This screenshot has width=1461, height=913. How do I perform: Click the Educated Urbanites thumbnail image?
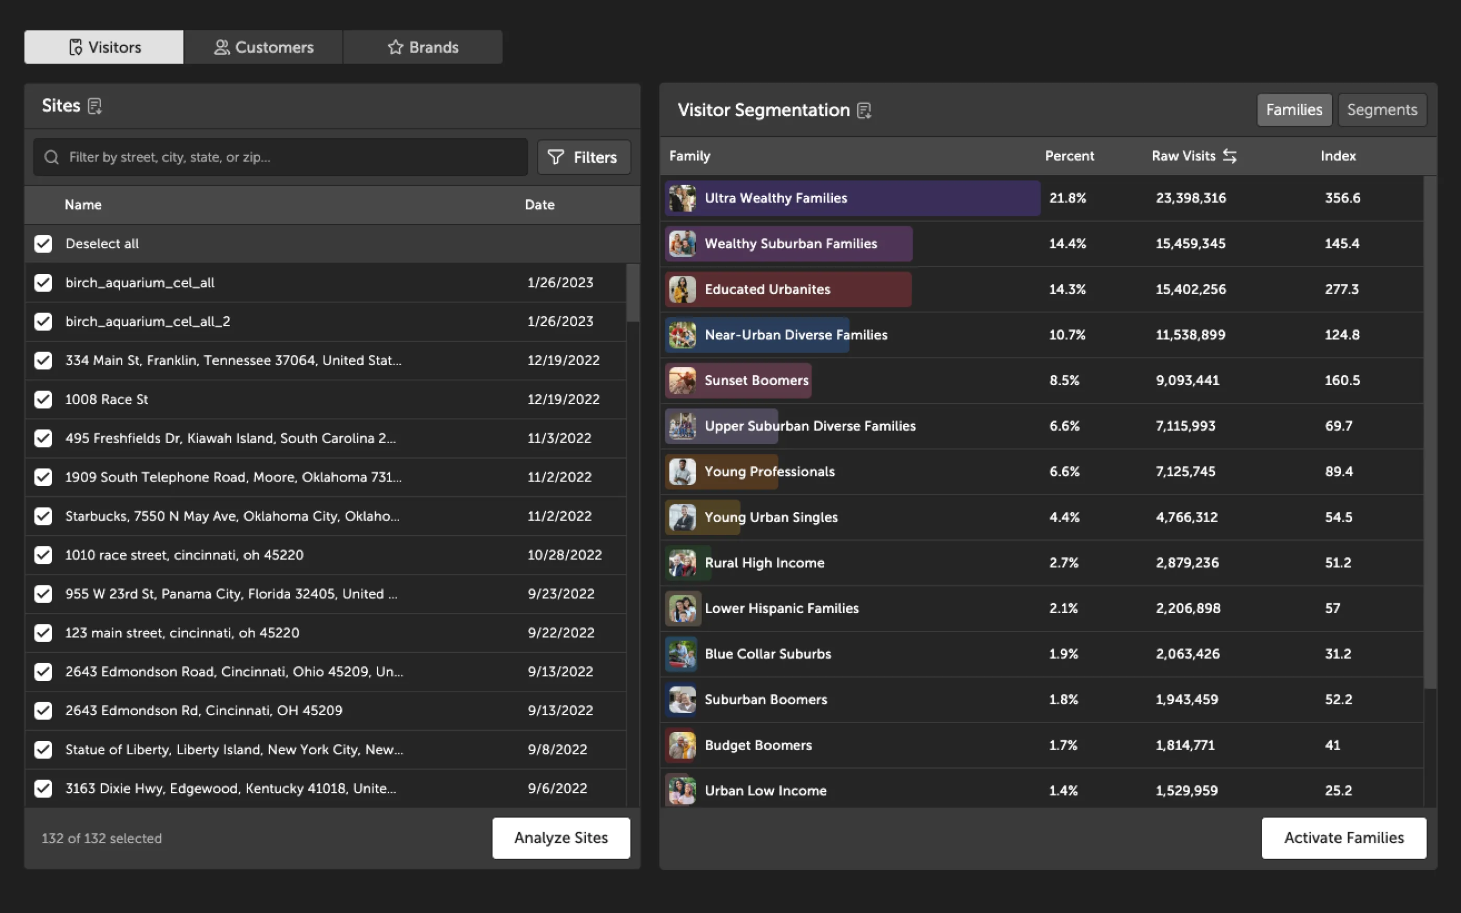[x=682, y=289]
